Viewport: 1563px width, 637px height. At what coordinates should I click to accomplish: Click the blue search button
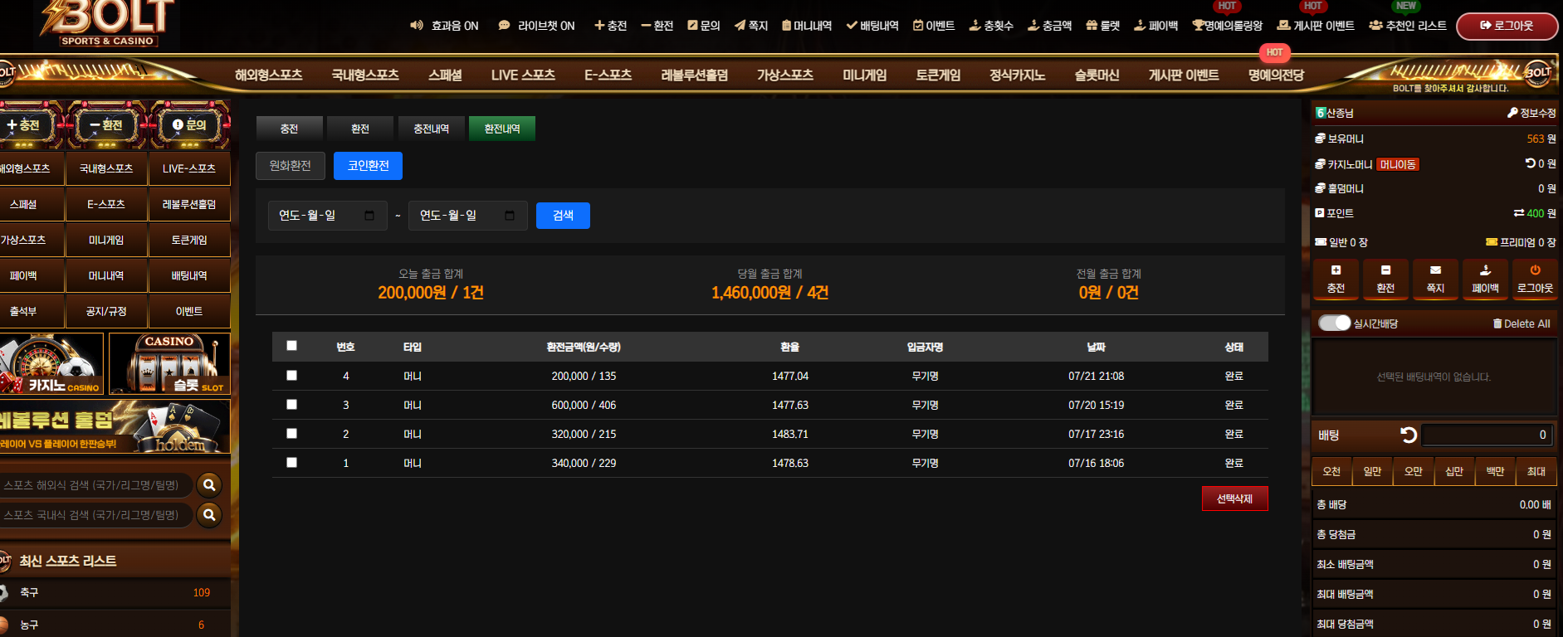(563, 216)
